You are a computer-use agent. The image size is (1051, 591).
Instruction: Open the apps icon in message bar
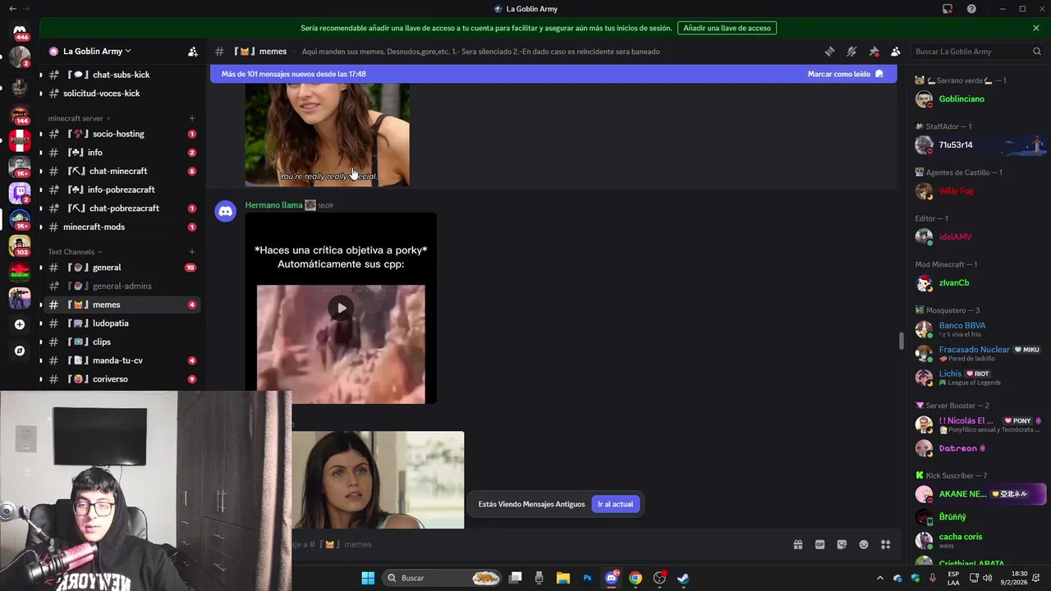click(x=886, y=544)
